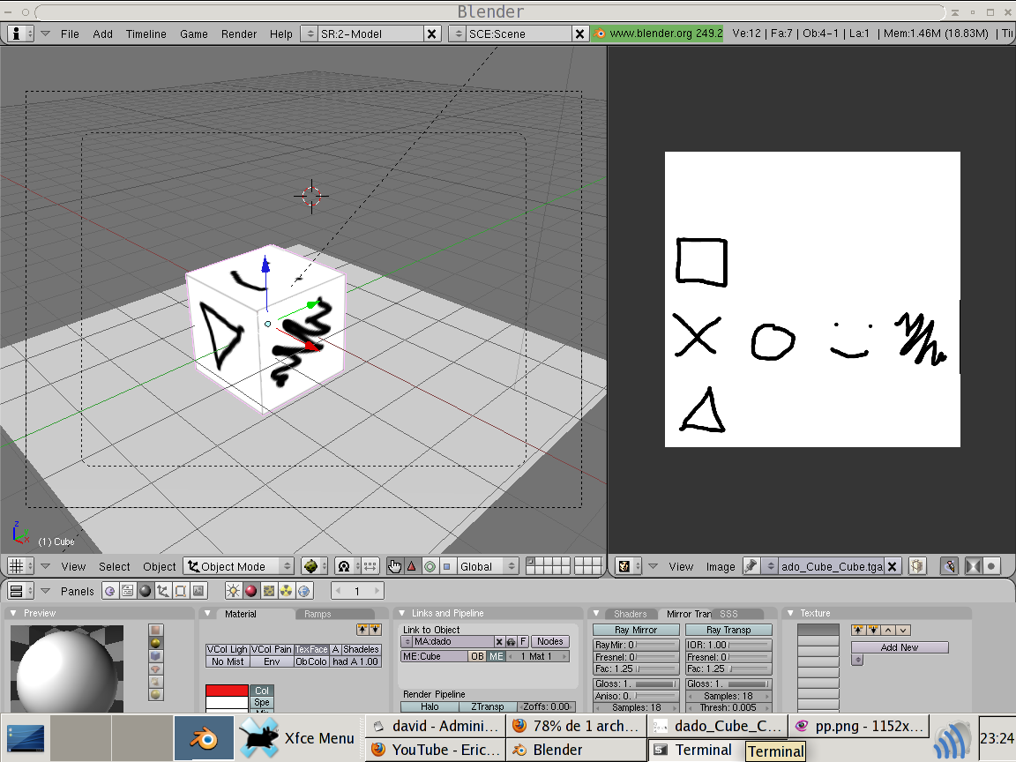
Task: Collapse the Links and Pipeline panel
Action: (x=401, y=613)
